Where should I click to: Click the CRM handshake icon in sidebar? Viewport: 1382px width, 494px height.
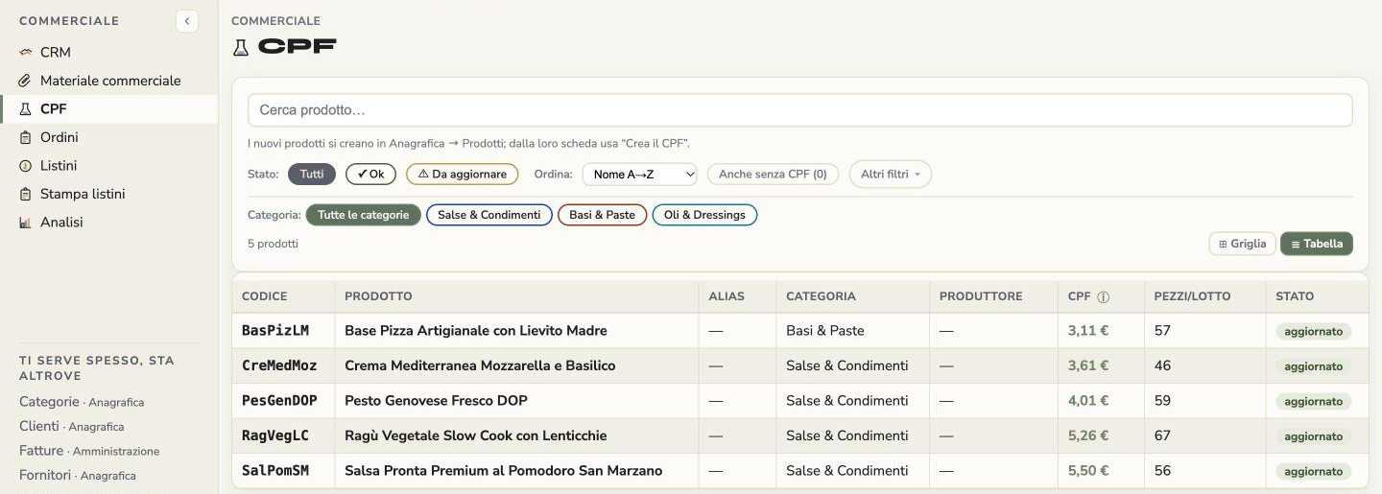pos(26,53)
